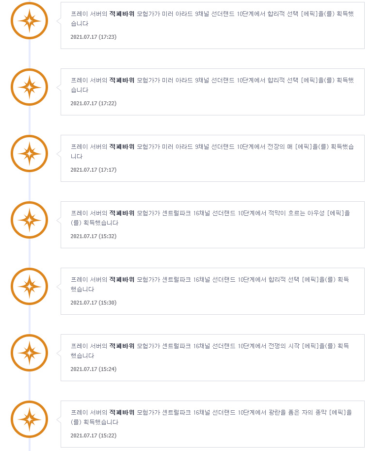Click the star icon beside the 17:23 entry
The image size is (371, 451).
(x=29, y=21)
